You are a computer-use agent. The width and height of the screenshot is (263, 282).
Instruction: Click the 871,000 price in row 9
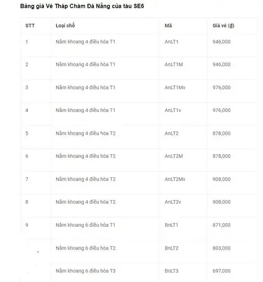coord(222,225)
